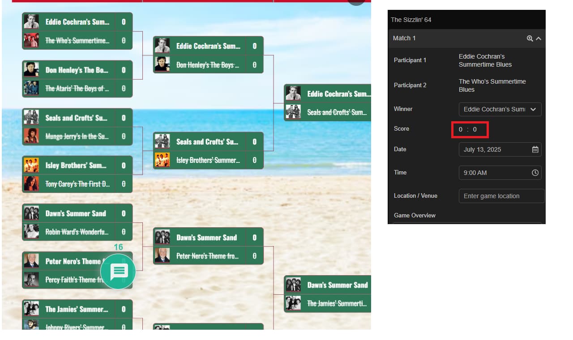The width and height of the screenshot is (573, 340).
Task: Select The Jamies' entry above Johnny Rivers'
Action: pos(77,309)
